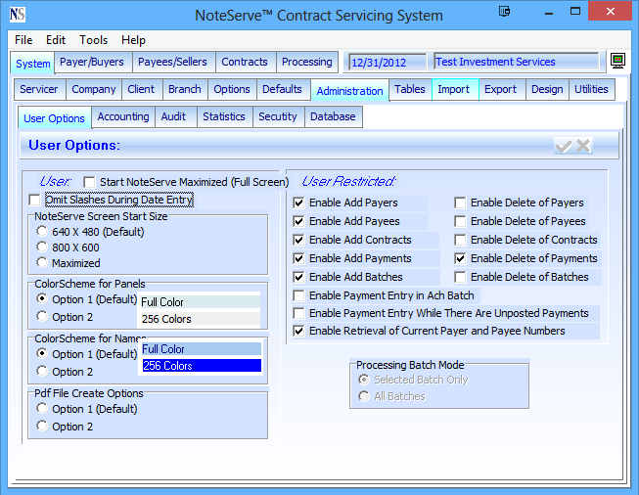Enable Start NoteServe Maximized checkbox
Viewport: 639px width, 495px height.
click(x=90, y=182)
